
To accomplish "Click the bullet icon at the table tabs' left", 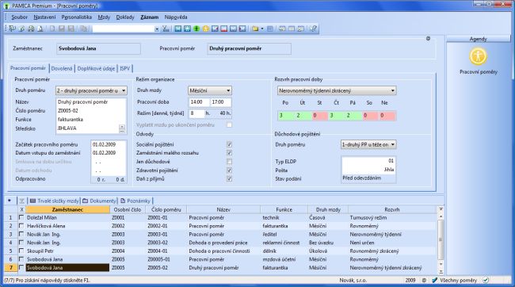I will [x=10, y=201].
